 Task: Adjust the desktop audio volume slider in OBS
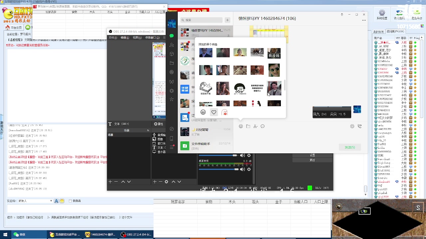point(218,169)
